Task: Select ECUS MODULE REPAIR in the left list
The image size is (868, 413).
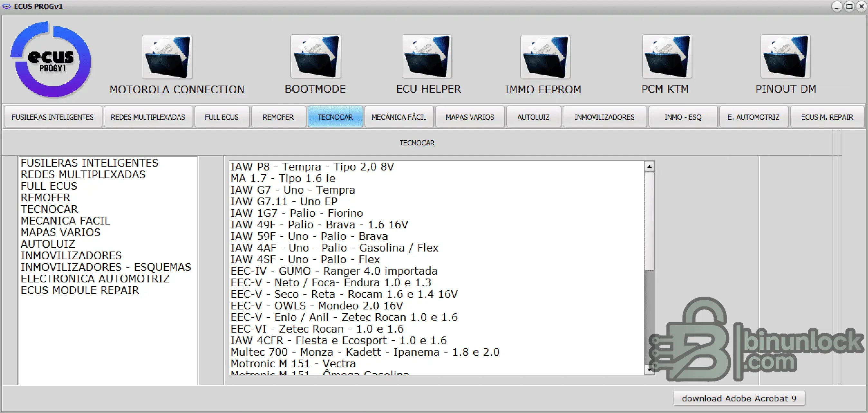Action: 80,290
